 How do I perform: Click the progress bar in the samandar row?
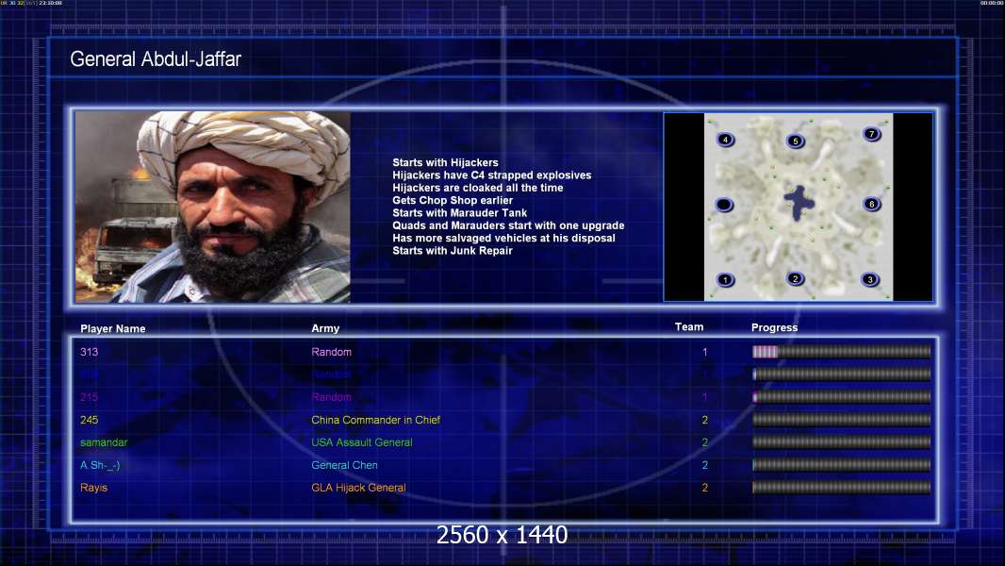click(x=841, y=442)
